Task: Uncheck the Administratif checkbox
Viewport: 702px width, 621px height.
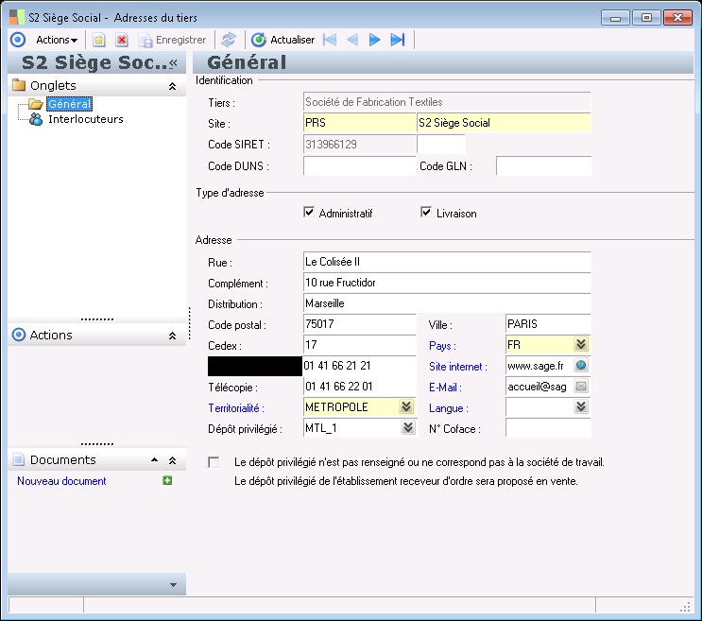Action: click(x=309, y=213)
